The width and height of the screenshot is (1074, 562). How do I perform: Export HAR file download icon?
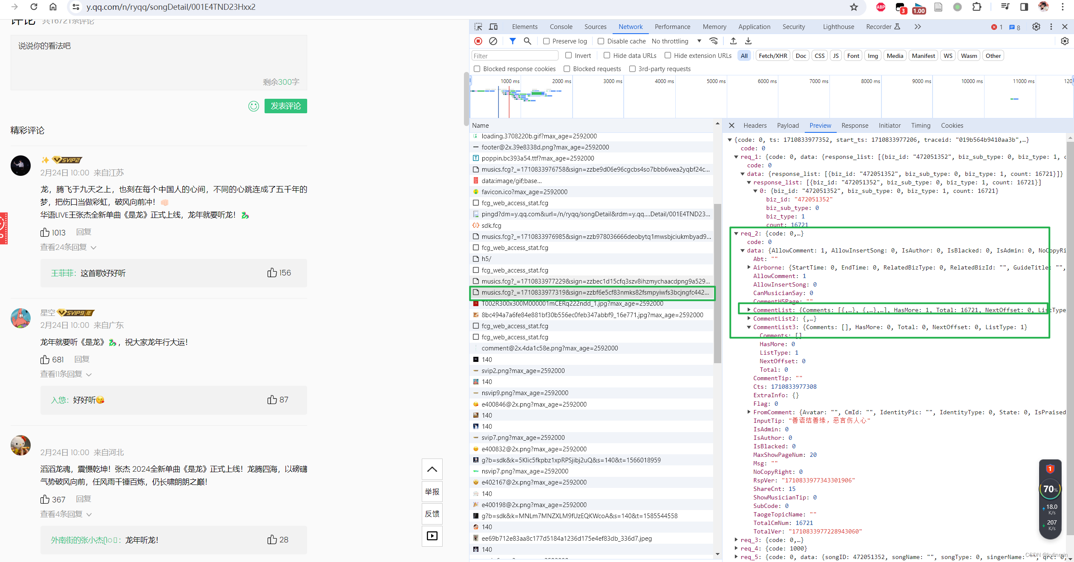point(748,41)
